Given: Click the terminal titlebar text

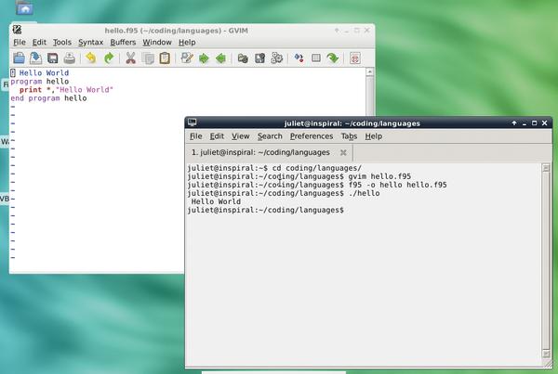Looking at the screenshot, I should (352, 123).
